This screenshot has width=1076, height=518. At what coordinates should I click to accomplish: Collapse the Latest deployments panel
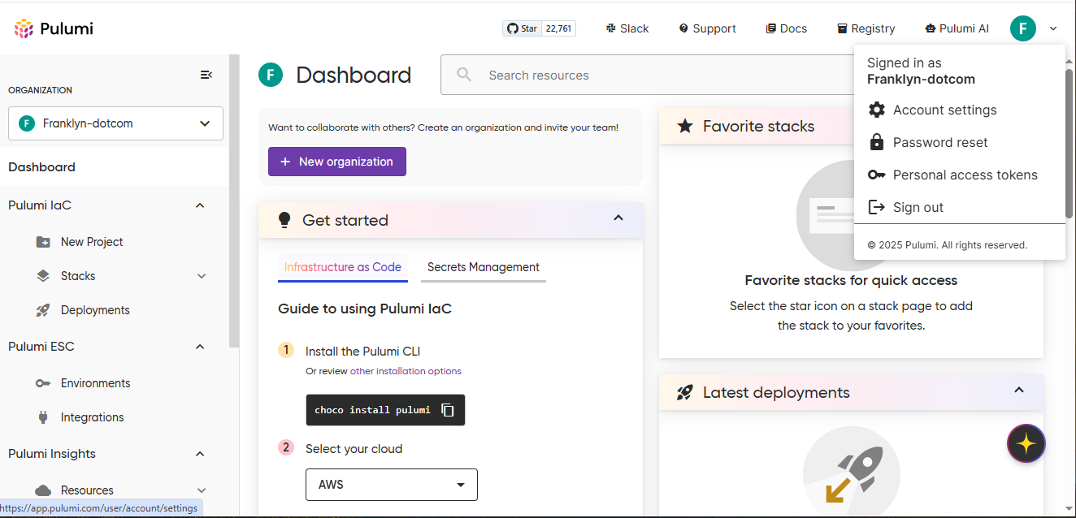[1019, 391]
